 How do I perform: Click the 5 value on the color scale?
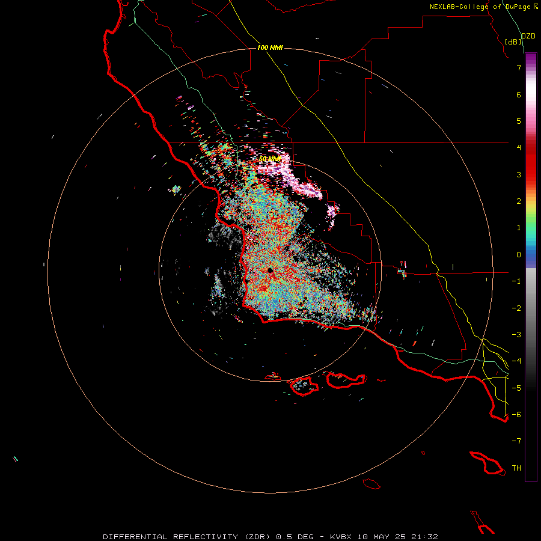(x=519, y=121)
